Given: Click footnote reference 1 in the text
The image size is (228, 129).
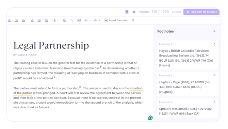Looking at the screenshot, I should point(100,67).
